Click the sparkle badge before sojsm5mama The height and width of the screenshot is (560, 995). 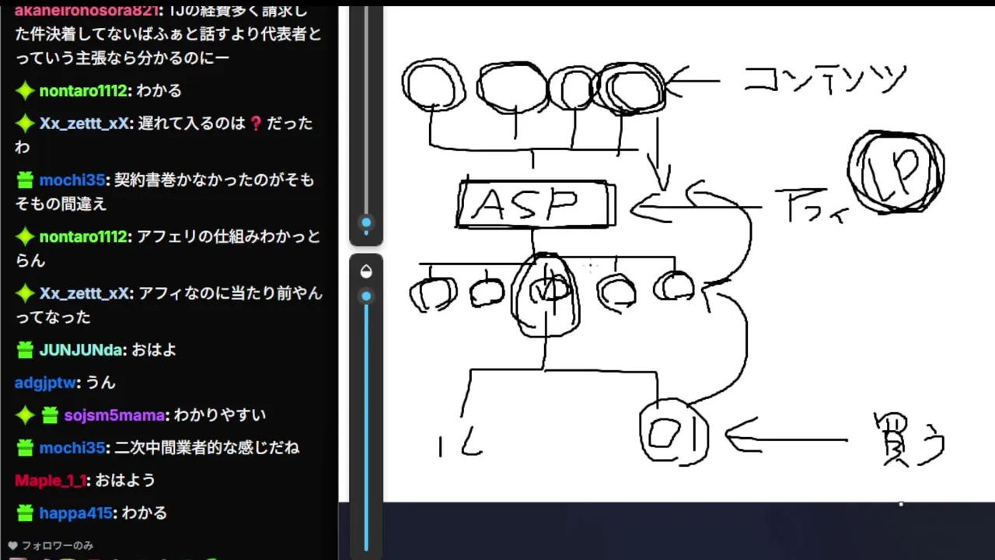(25, 415)
